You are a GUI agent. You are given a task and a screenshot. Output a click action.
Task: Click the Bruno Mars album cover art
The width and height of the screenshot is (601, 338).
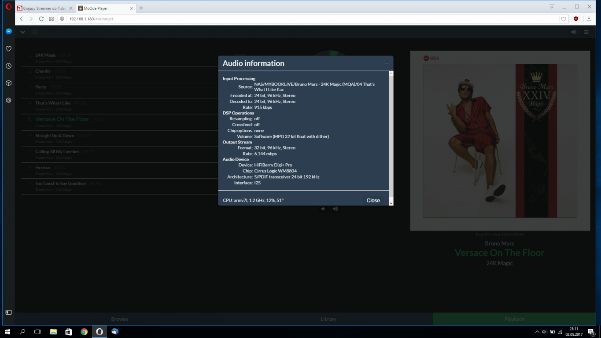[x=500, y=141]
